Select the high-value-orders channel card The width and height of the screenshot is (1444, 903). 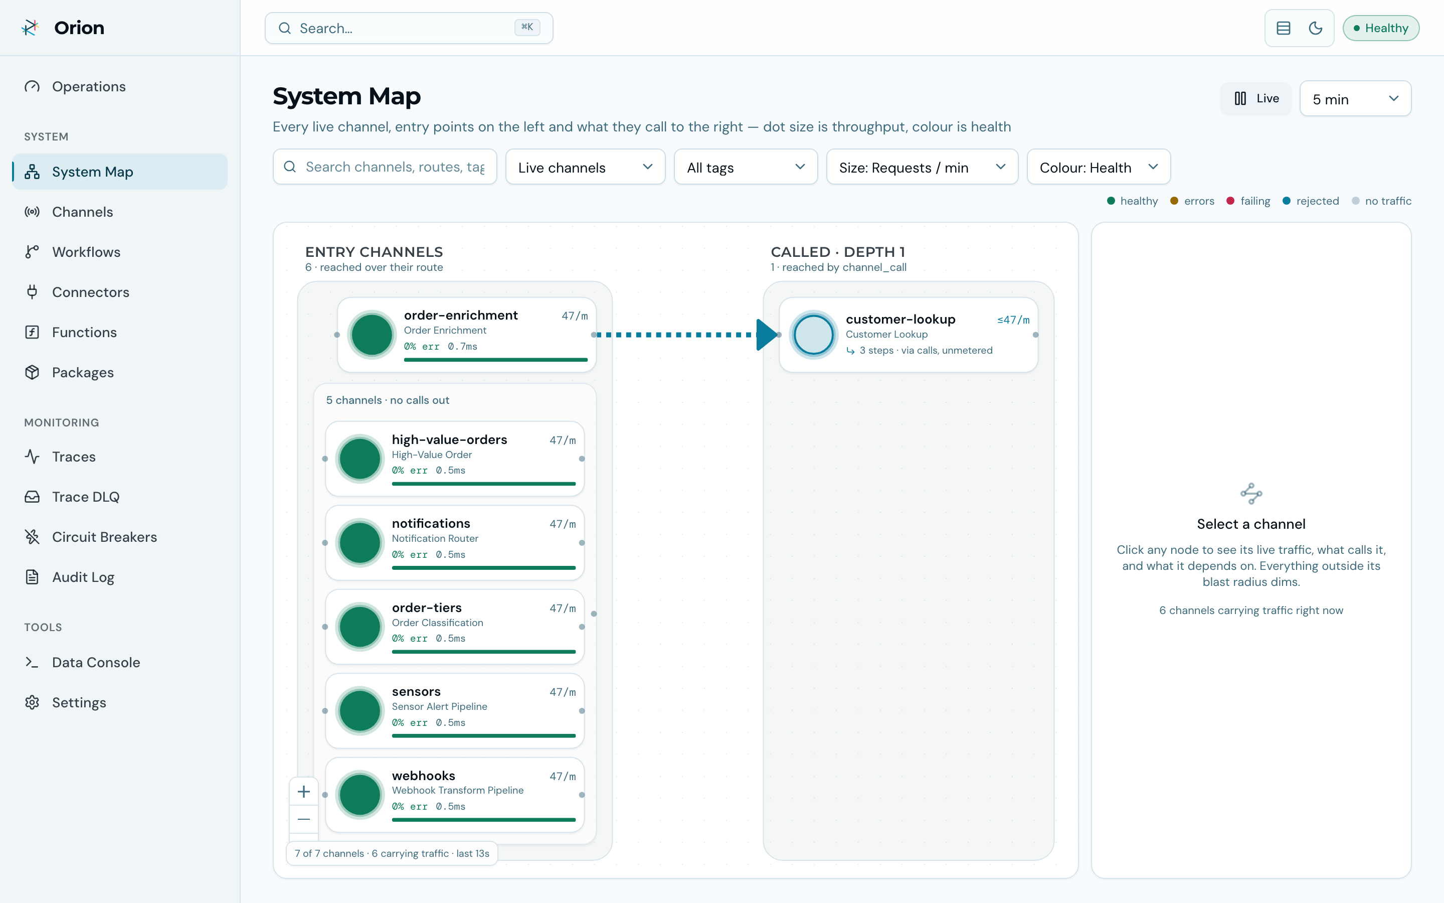(455, 459)
